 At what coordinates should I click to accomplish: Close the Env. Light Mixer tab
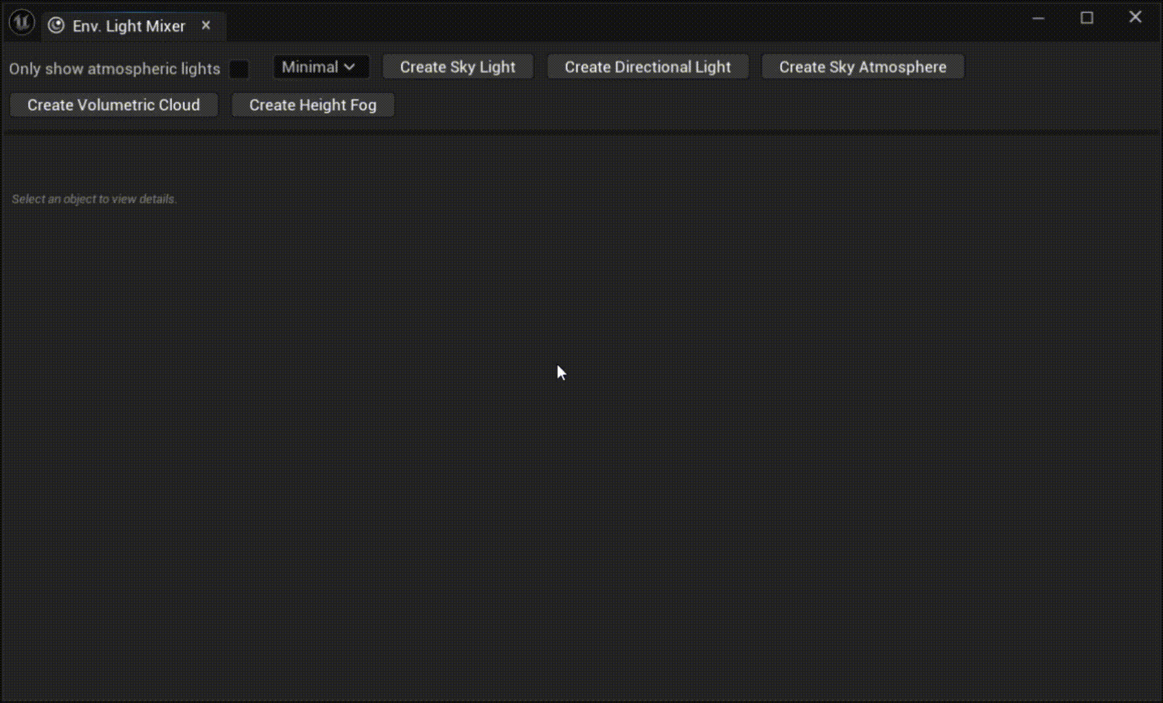coord(206,25)
